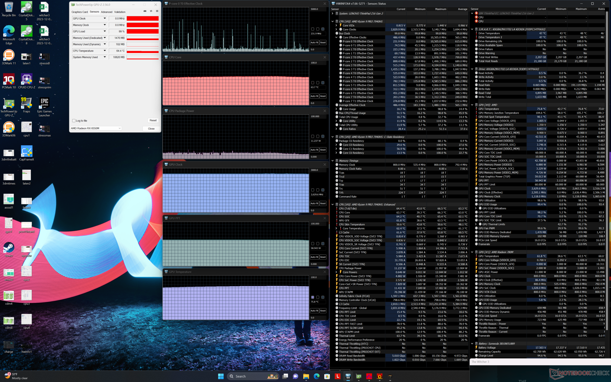Image resolution: width=611 pixels, height=382 pixels.
Task: Open the AMD Radeon RX 6550M GPU selector
Action: (x=96, y=128)
